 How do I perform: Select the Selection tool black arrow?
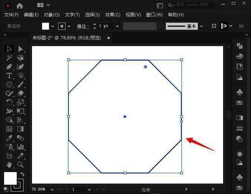tap(9, 49)
